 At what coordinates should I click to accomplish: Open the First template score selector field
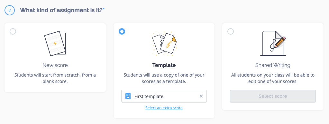[164, 96]
